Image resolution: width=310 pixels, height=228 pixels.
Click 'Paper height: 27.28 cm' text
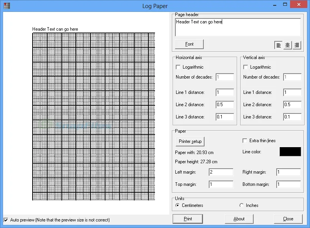pos(196,162)
